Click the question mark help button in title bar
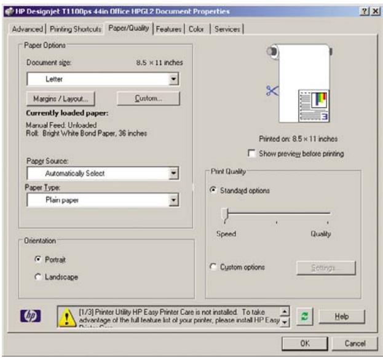The height and width of the screenshot is (358, 383). tap(365, 11)
